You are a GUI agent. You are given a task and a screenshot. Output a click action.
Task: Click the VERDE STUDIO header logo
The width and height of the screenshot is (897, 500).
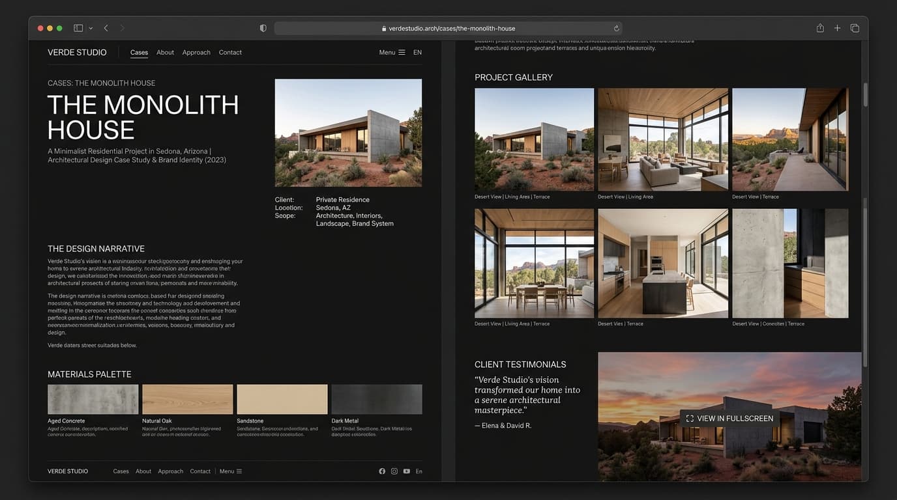pyautogui.click(x=77, y=52)
